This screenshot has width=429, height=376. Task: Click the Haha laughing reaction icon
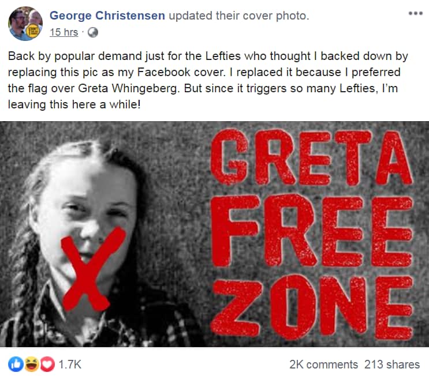27,364
